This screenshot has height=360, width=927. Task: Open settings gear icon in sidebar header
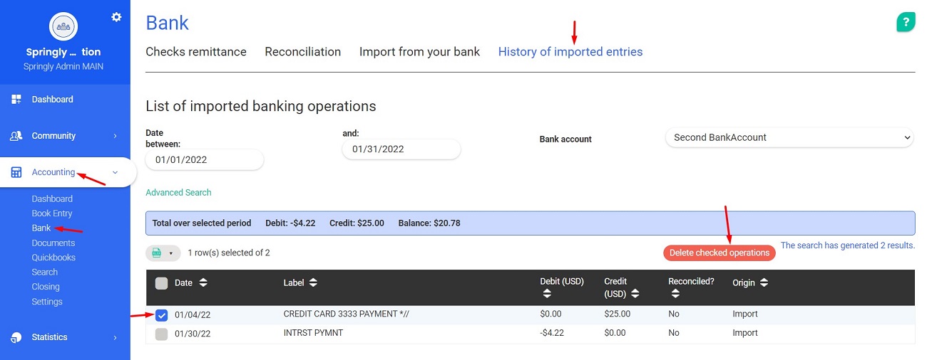(x=116, y=17)
